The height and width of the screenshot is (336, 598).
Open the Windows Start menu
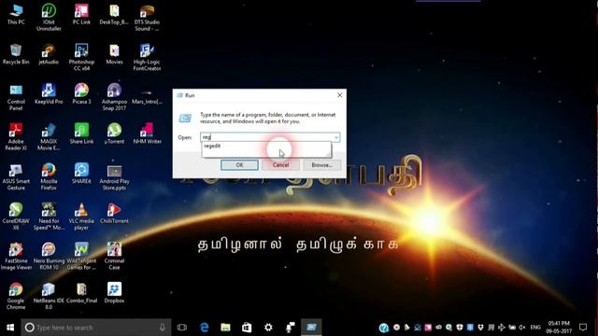tap(10, 328)
